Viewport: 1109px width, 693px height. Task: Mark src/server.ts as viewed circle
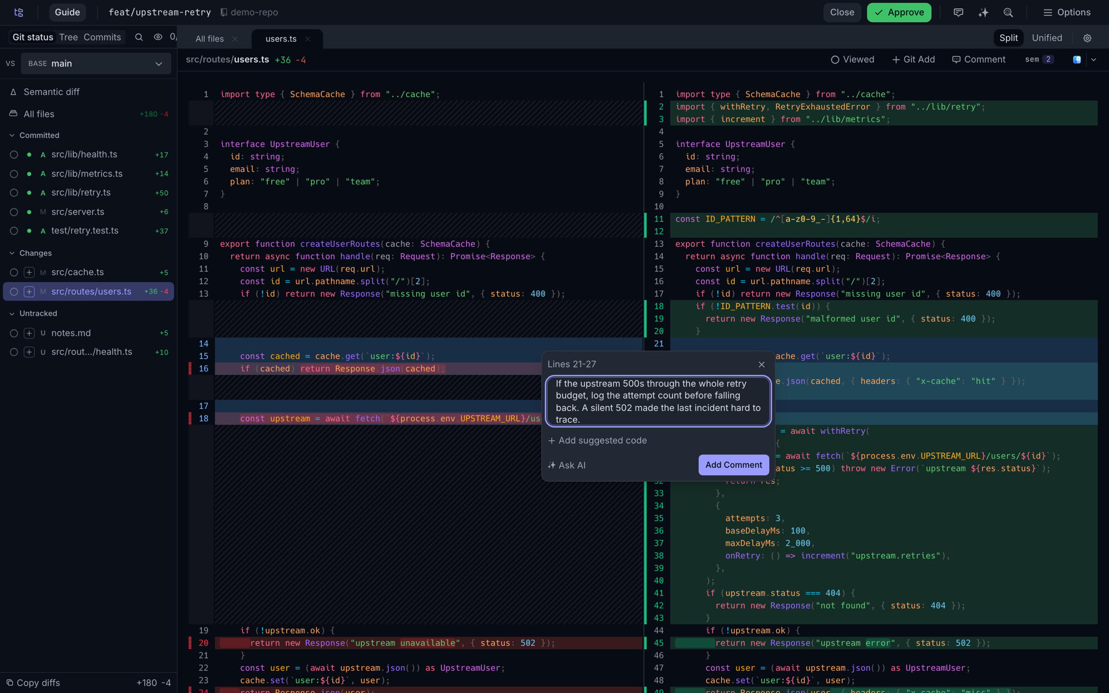click(14, 212)
